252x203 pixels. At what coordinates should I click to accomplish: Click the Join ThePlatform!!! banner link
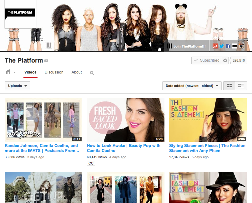(x=187, y=46)
